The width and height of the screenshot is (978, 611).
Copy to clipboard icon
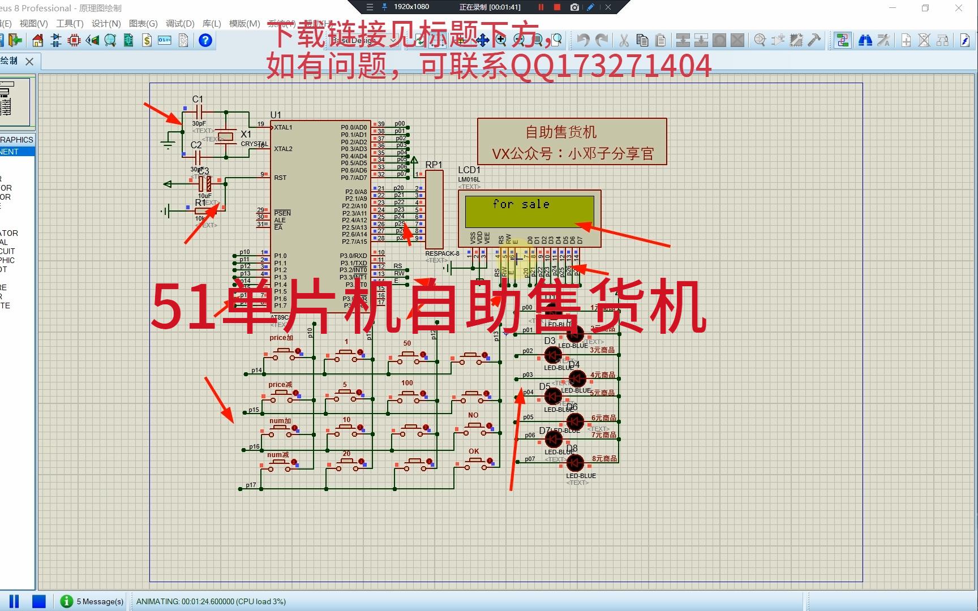click(642, 40)
